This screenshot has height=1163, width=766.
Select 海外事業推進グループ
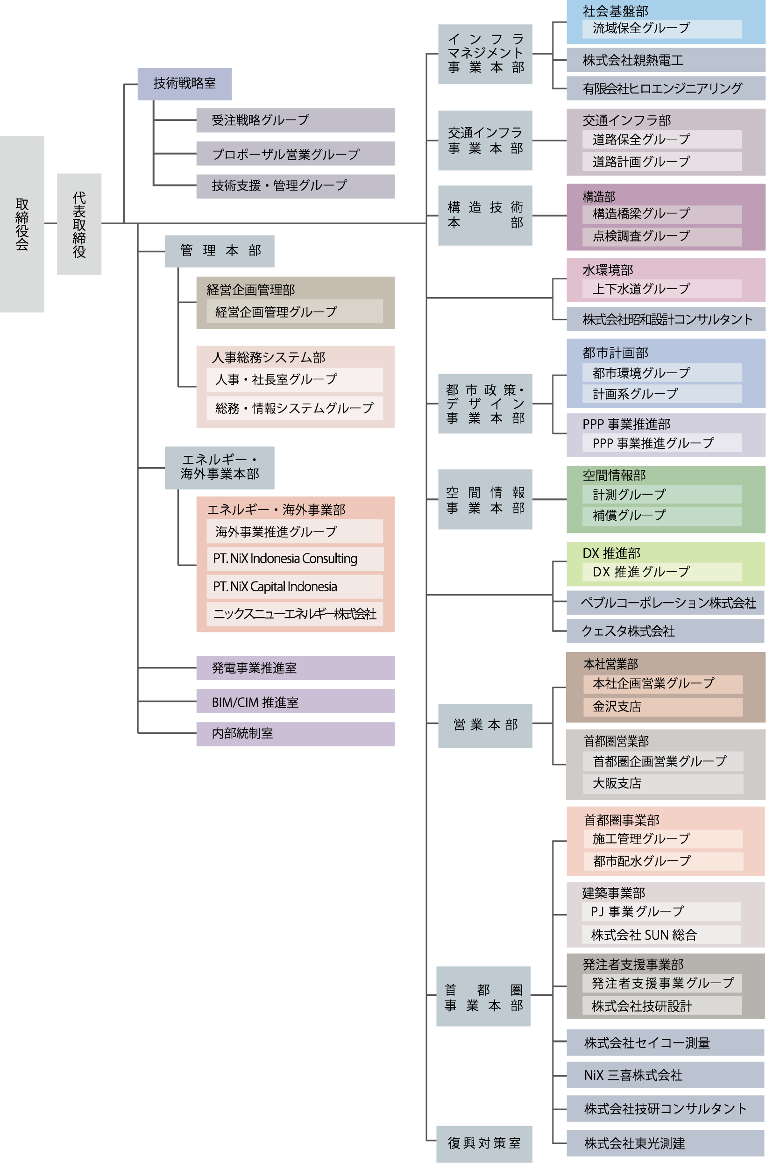tap(295, 531)
